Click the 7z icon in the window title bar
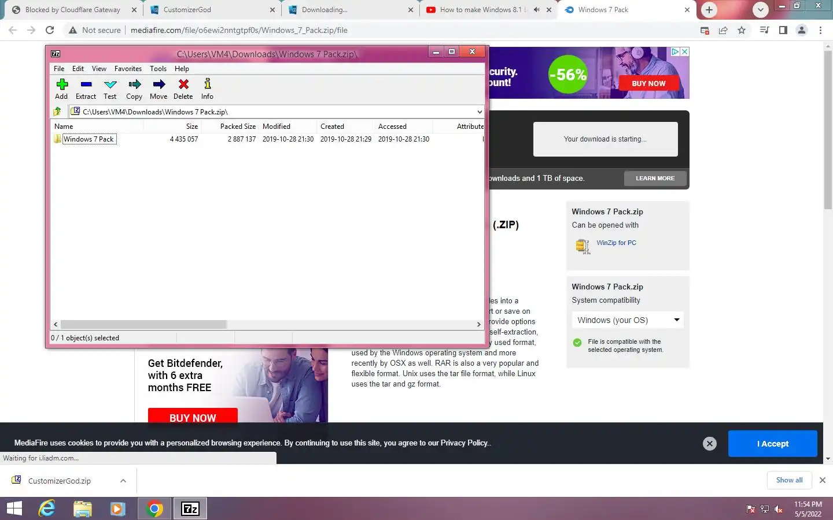833x520 pixels. 56,54
